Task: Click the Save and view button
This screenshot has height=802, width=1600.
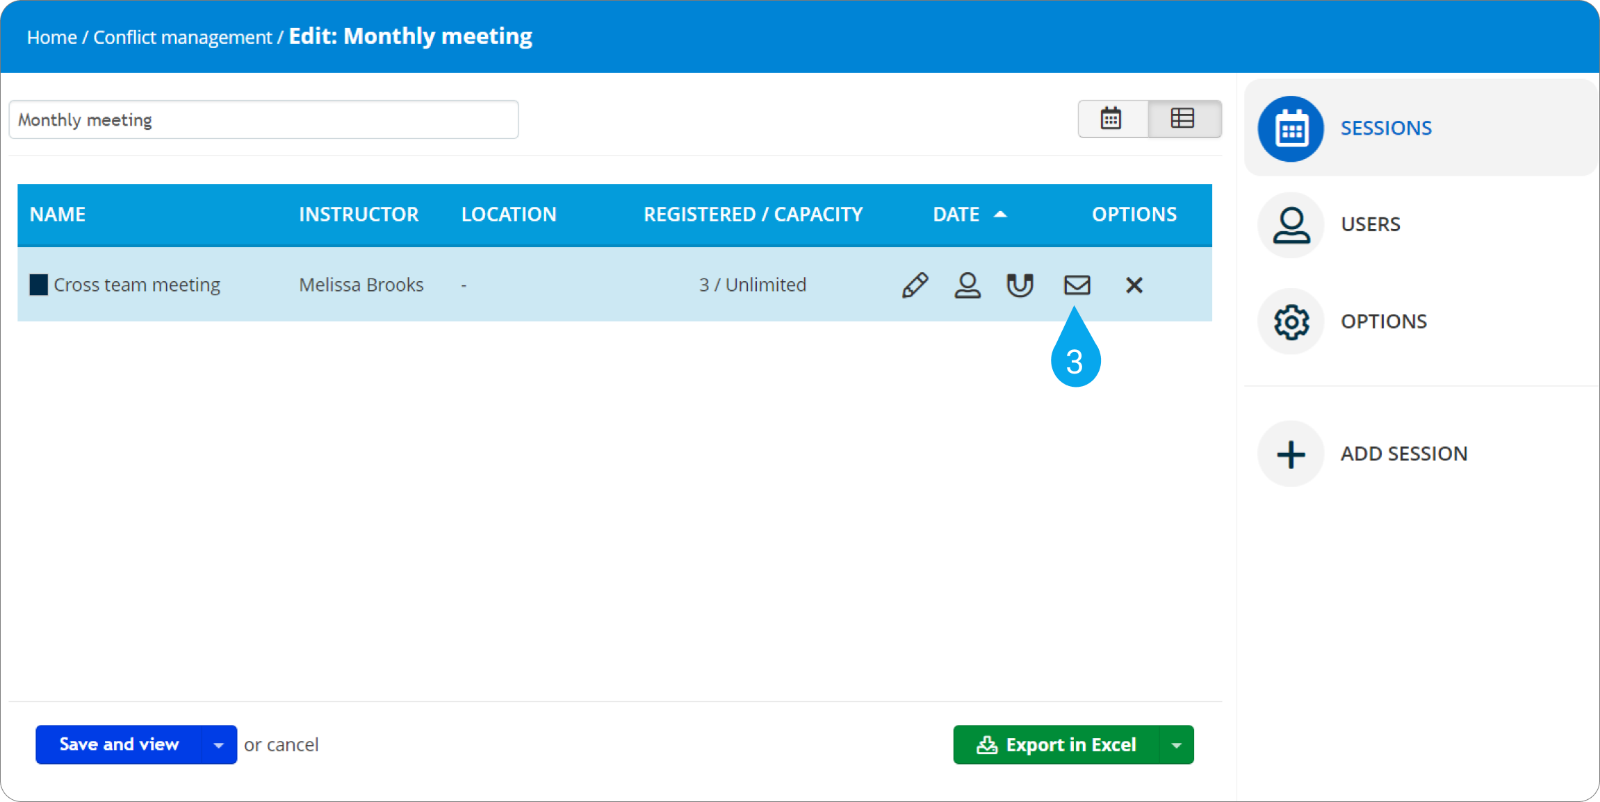Action: click(x=119, y=744)
